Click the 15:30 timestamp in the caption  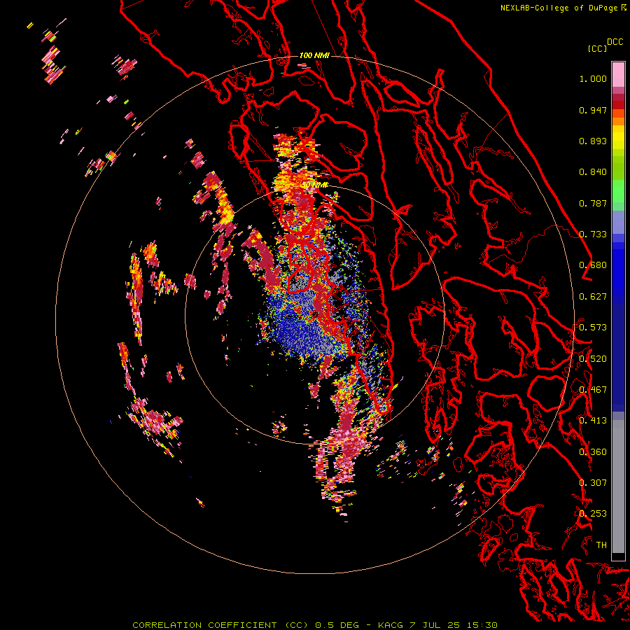[482, 625]
